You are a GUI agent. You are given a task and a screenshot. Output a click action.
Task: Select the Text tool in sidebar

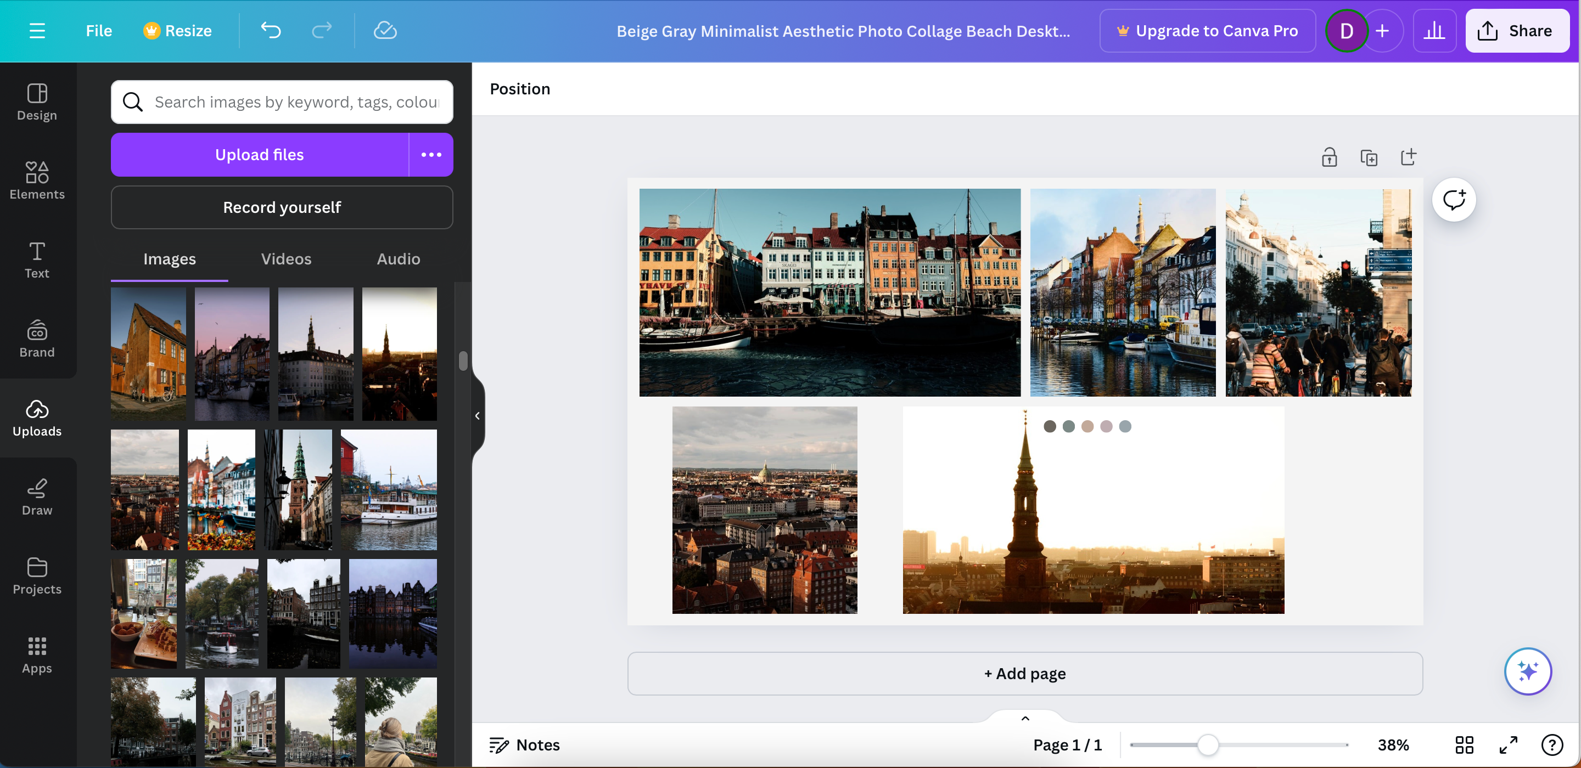tap(37, 259)
